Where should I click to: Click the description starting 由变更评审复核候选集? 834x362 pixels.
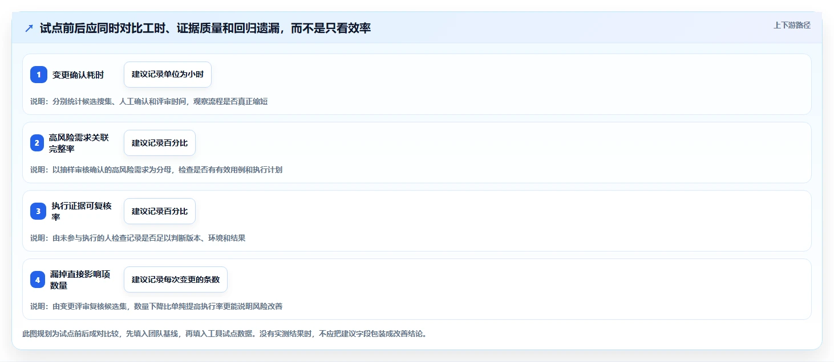[x=156, y=307]
